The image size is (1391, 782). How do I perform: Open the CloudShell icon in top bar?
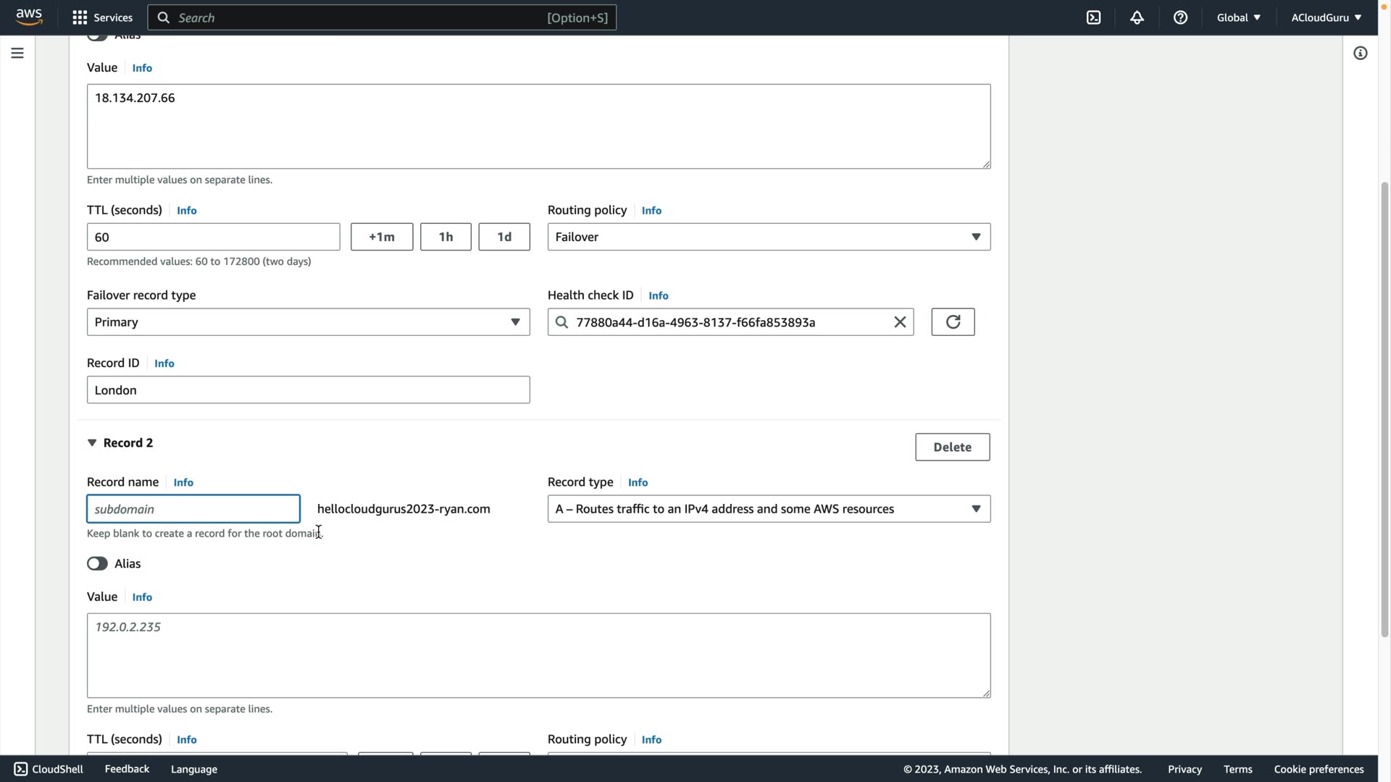coord(1093,17)
